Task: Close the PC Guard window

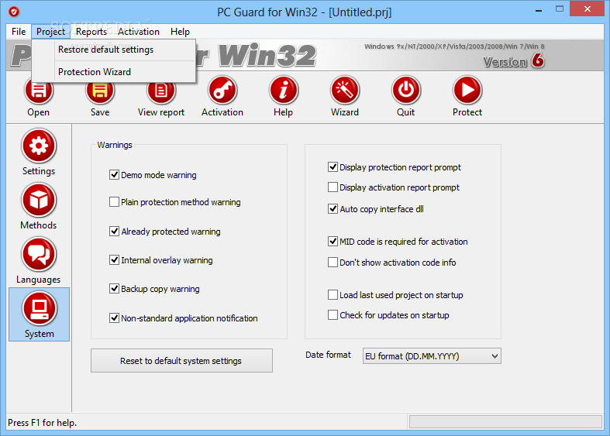Action: [587, 9]
